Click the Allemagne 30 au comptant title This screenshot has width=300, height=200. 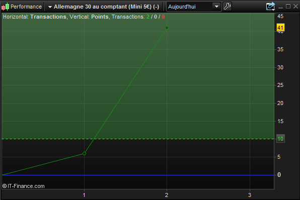click(106, 7)
